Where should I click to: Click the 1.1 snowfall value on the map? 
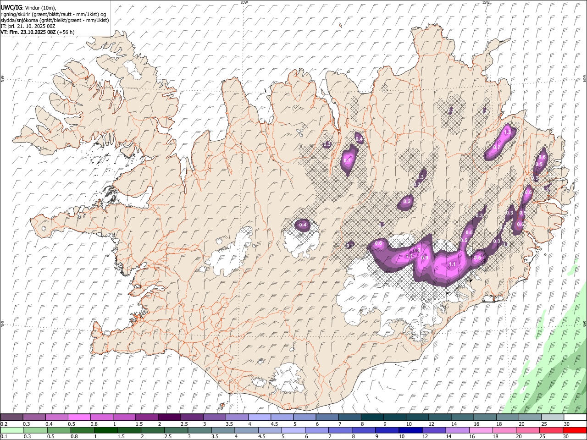click(452, 264)
